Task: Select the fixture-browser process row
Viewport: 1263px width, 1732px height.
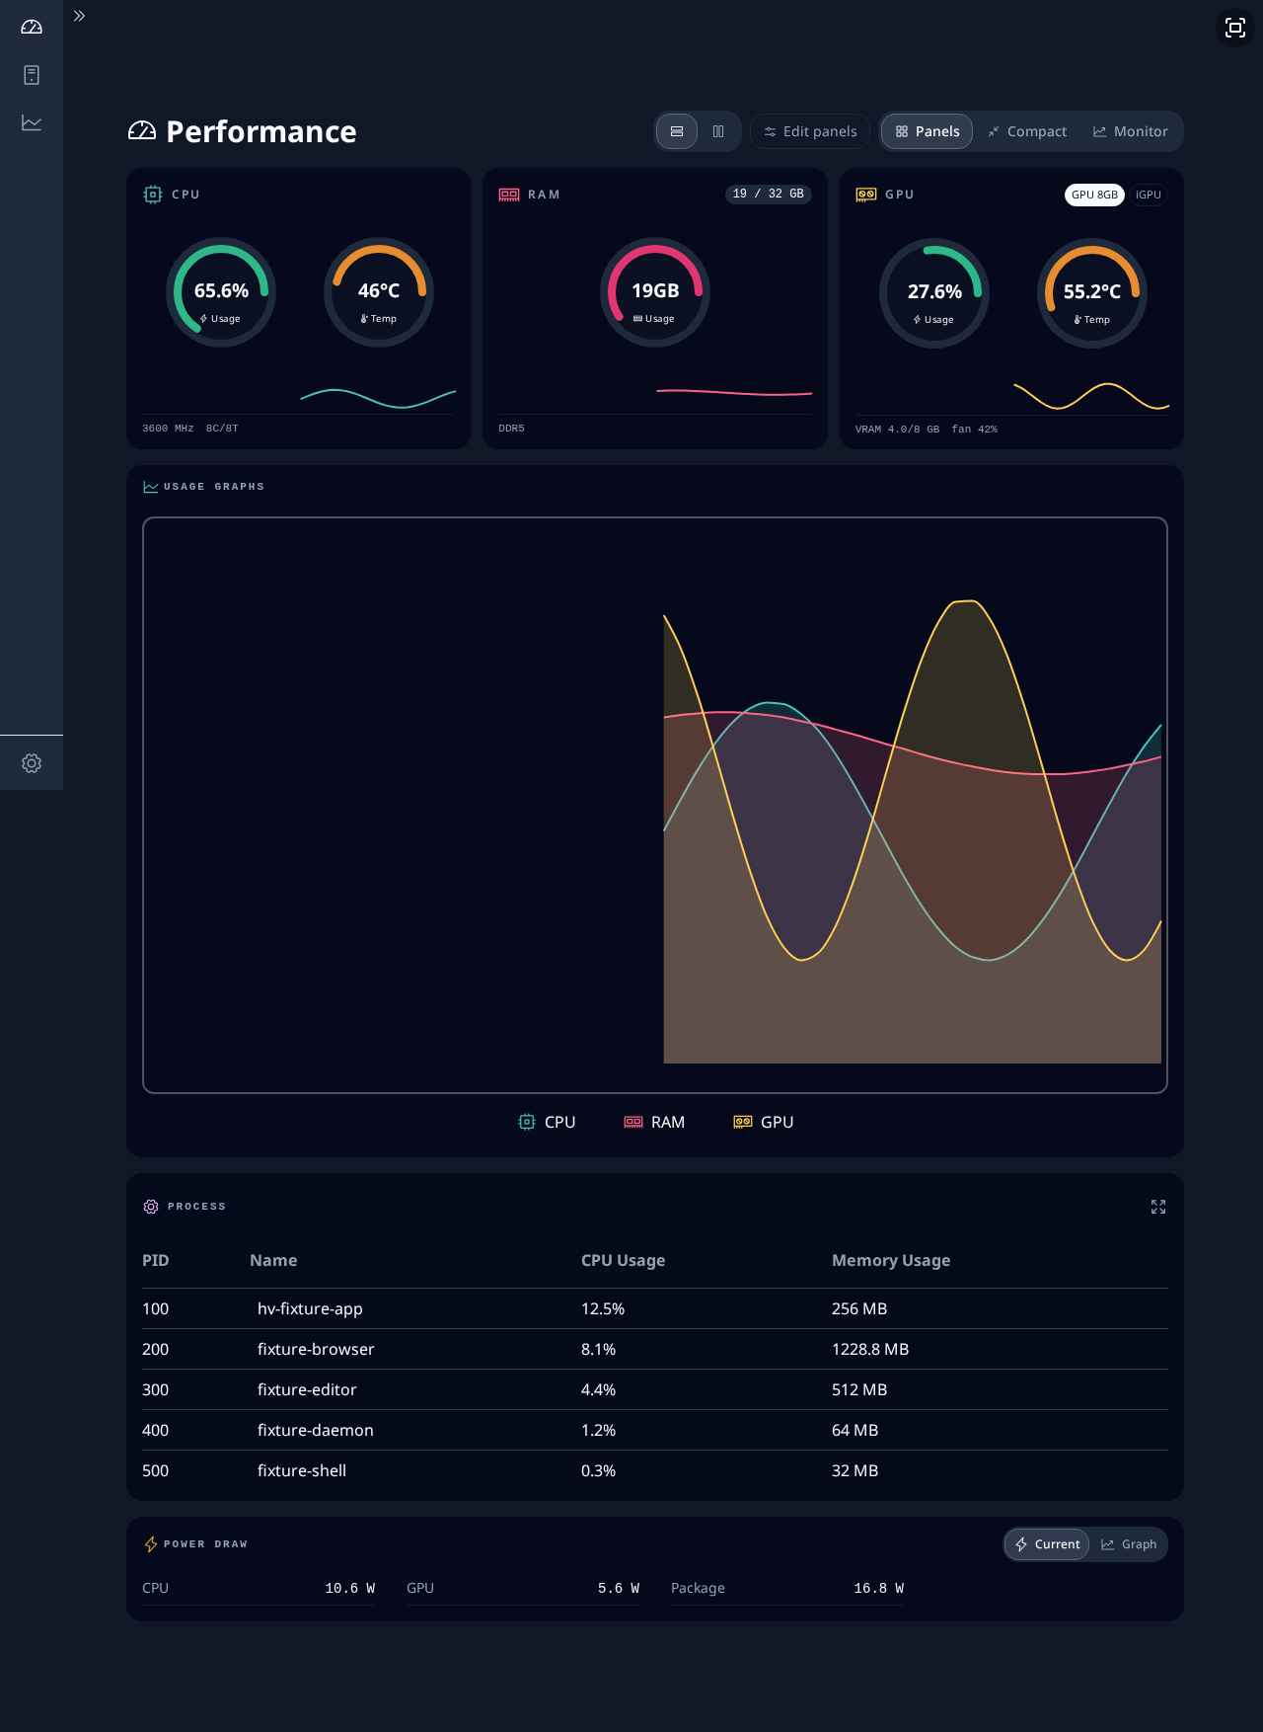Action: (x=655, y=1349)
